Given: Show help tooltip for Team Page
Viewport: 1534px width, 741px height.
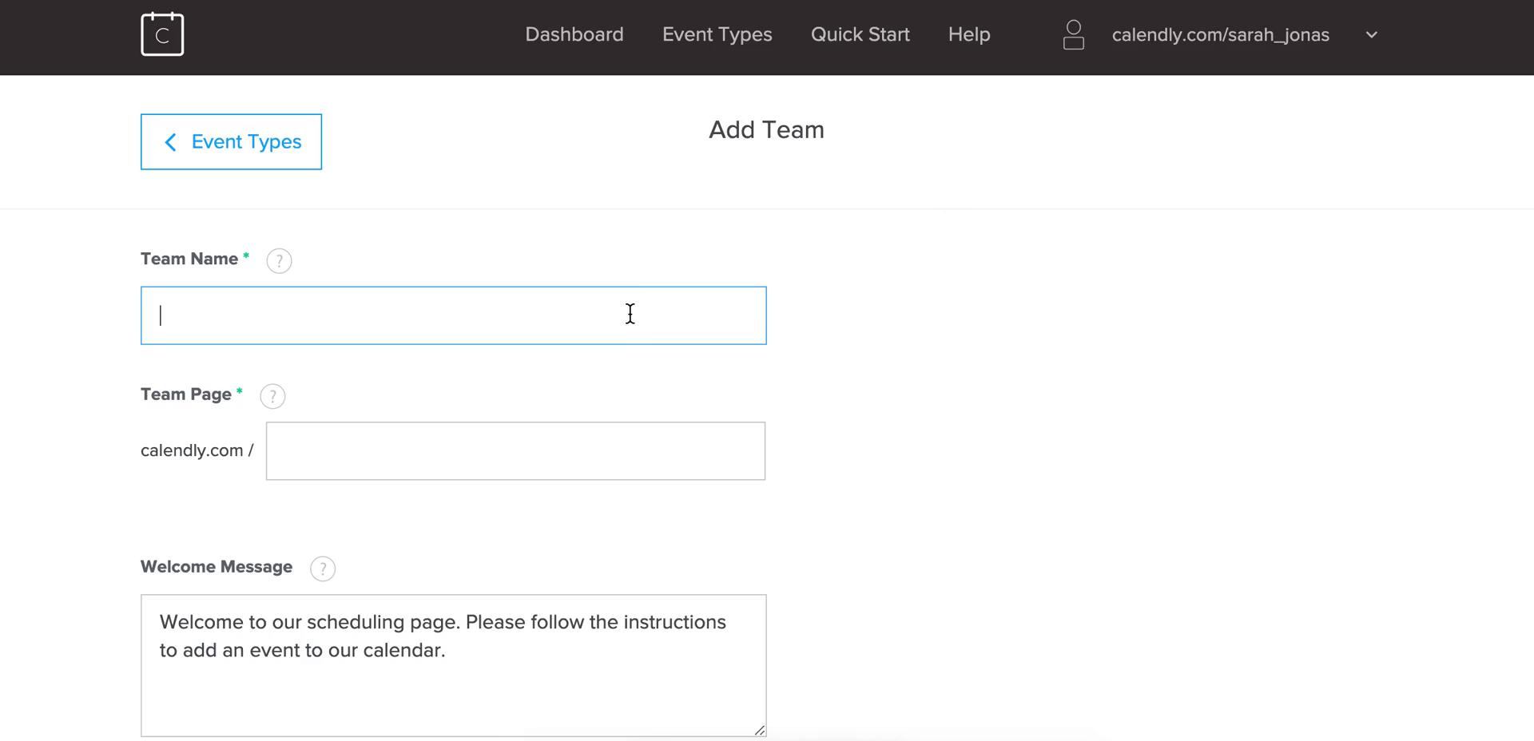Looking at the screenshot, I should pyautogui.click(x=272, y=396).
